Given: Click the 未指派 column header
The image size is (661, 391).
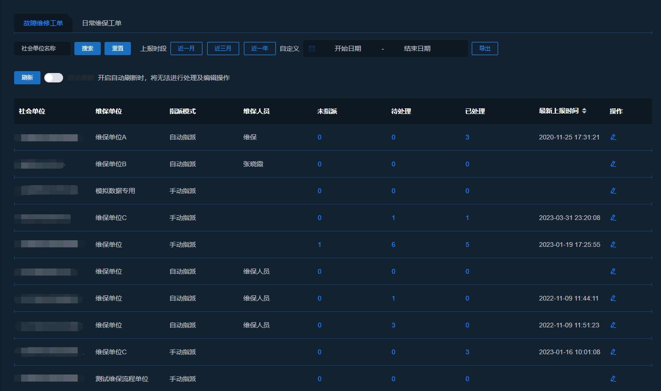Looking at the screenshot, I should click(327, 111).
